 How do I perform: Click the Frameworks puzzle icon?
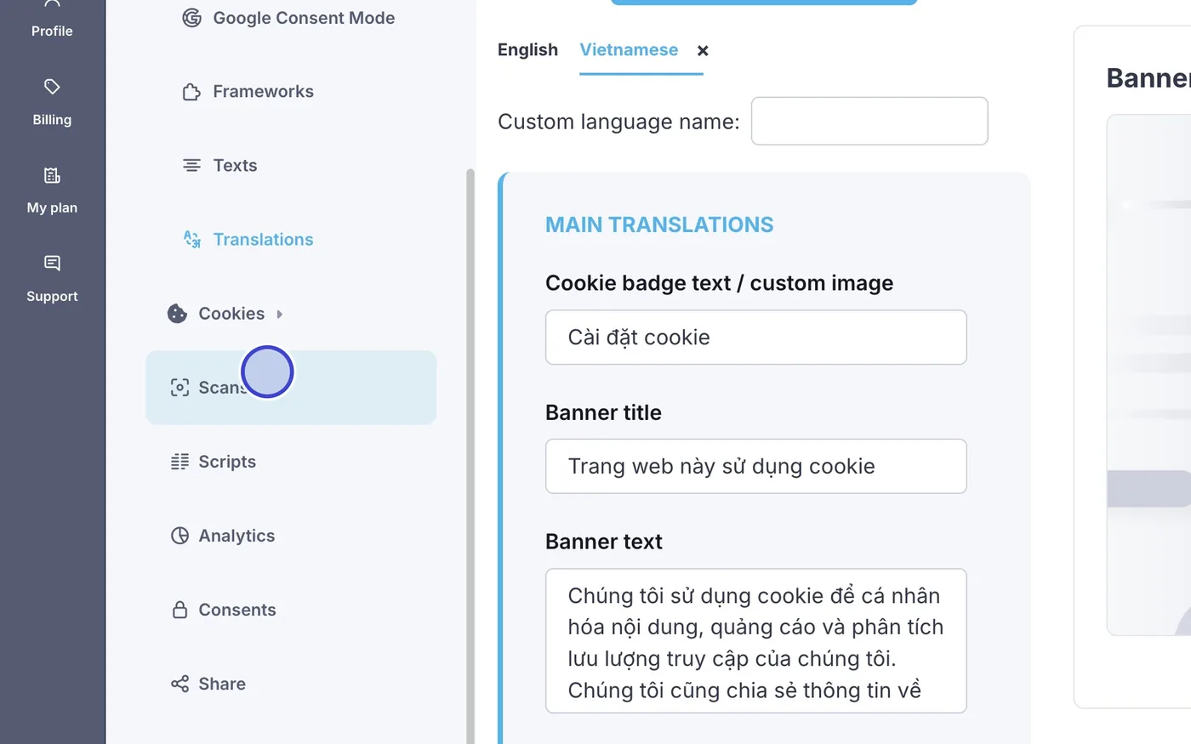tap(192, 92)
